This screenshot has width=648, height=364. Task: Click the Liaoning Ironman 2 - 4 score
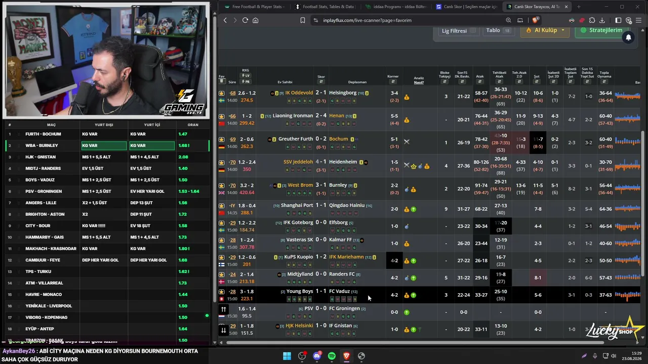[x=321, y=116]
